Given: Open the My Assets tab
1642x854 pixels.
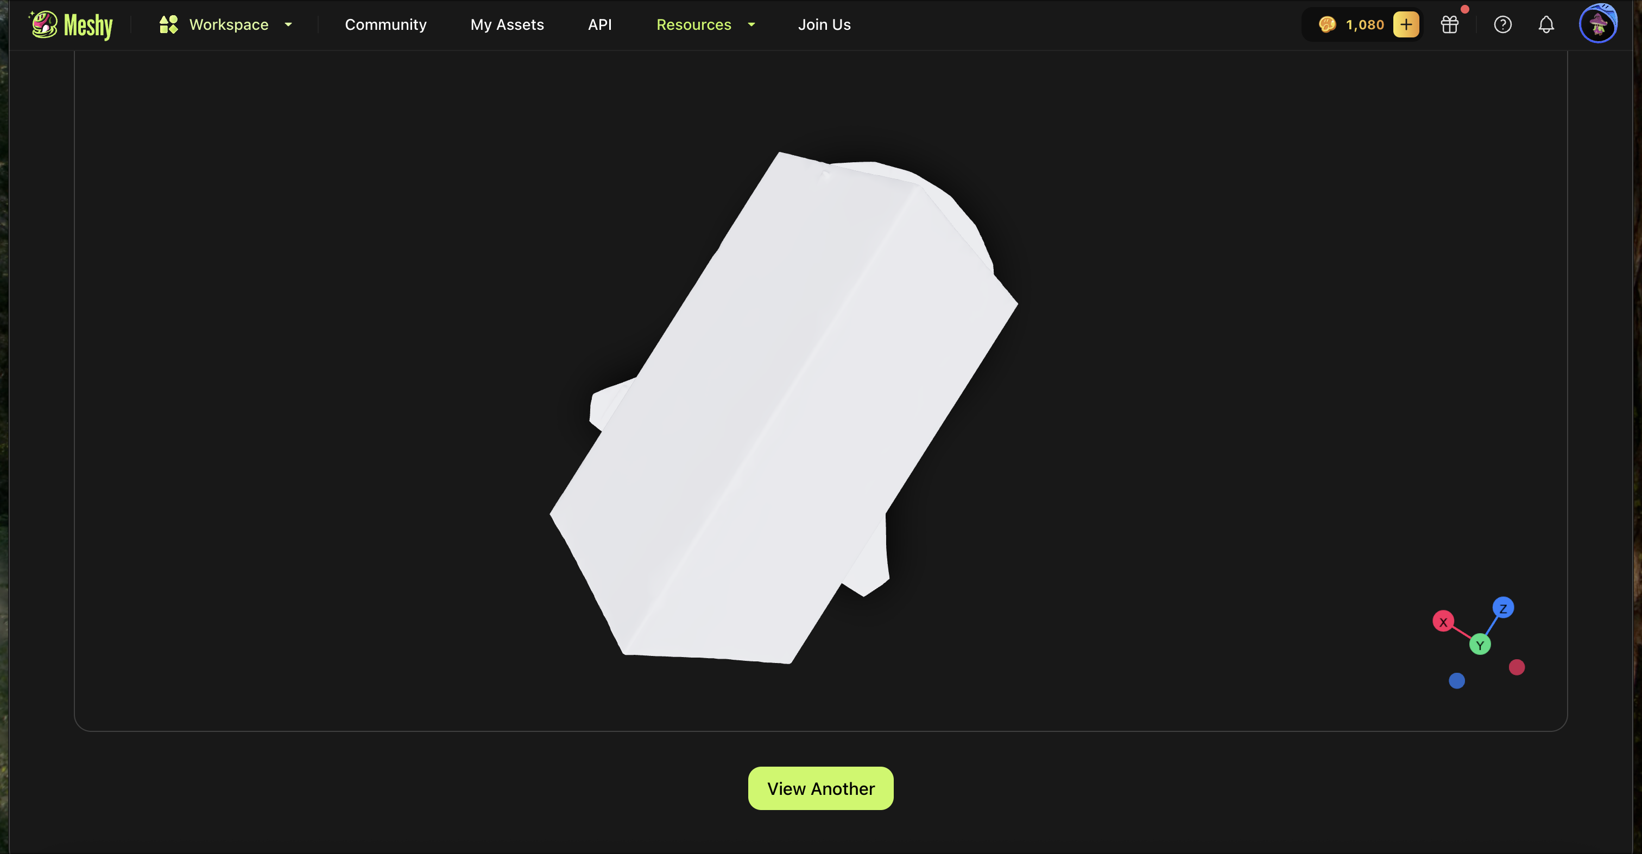Looking at the screenshot, I should [507, 25].
